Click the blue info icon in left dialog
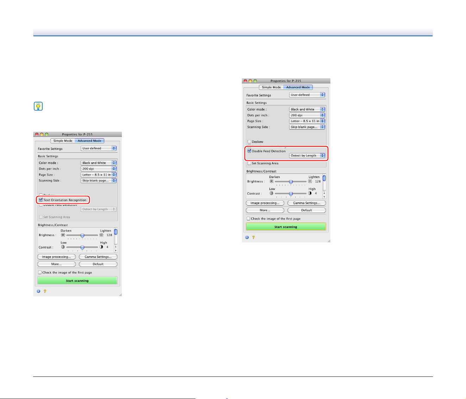466x399 pixels. pos(38,291)
